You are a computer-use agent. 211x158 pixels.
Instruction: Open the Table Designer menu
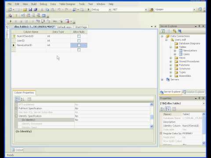(x=67, y=4)
